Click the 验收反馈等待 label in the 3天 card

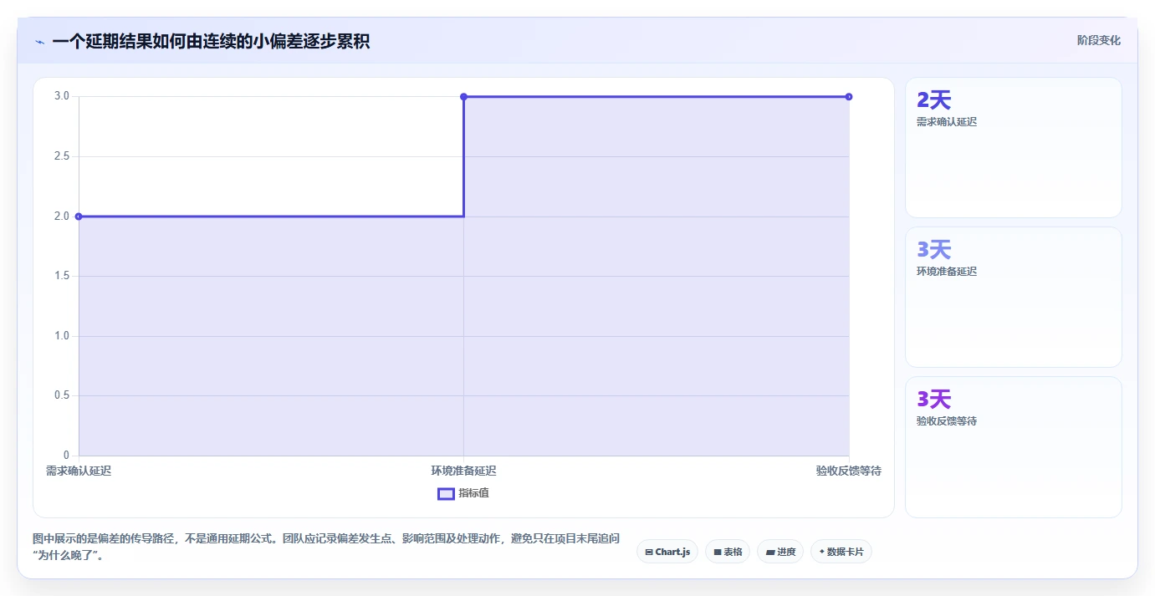[x=947, y=421]
